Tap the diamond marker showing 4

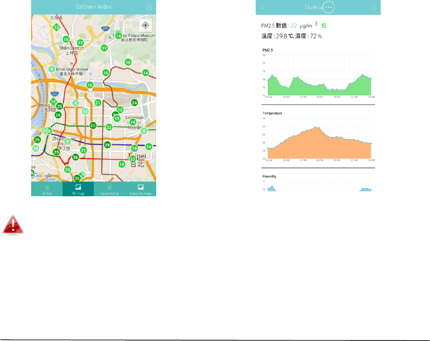75,103
